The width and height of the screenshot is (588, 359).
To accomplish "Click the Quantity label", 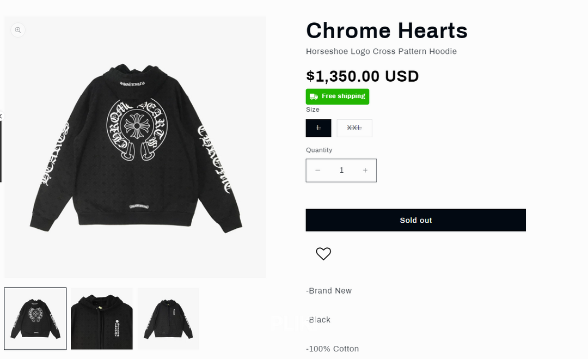I will 319,150.
